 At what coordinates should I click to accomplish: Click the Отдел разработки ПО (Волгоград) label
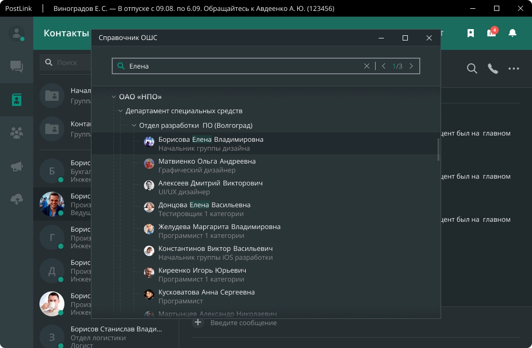(x=196, y=126)
